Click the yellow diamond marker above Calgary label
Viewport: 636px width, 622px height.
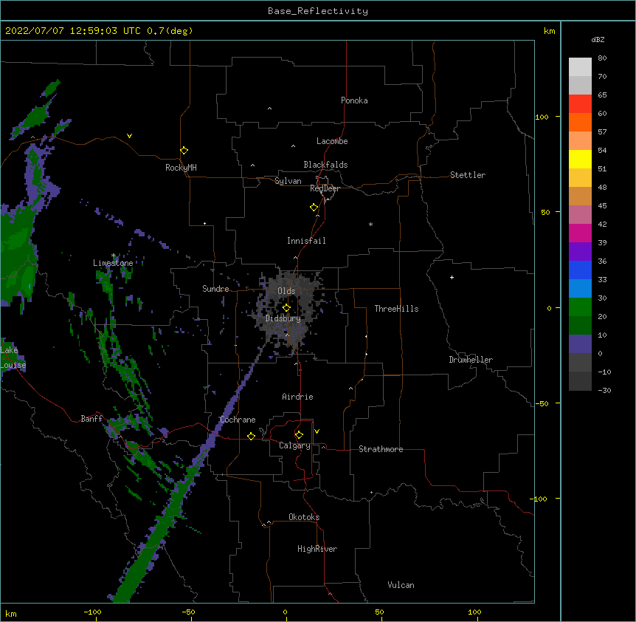[x=299, y=435]
